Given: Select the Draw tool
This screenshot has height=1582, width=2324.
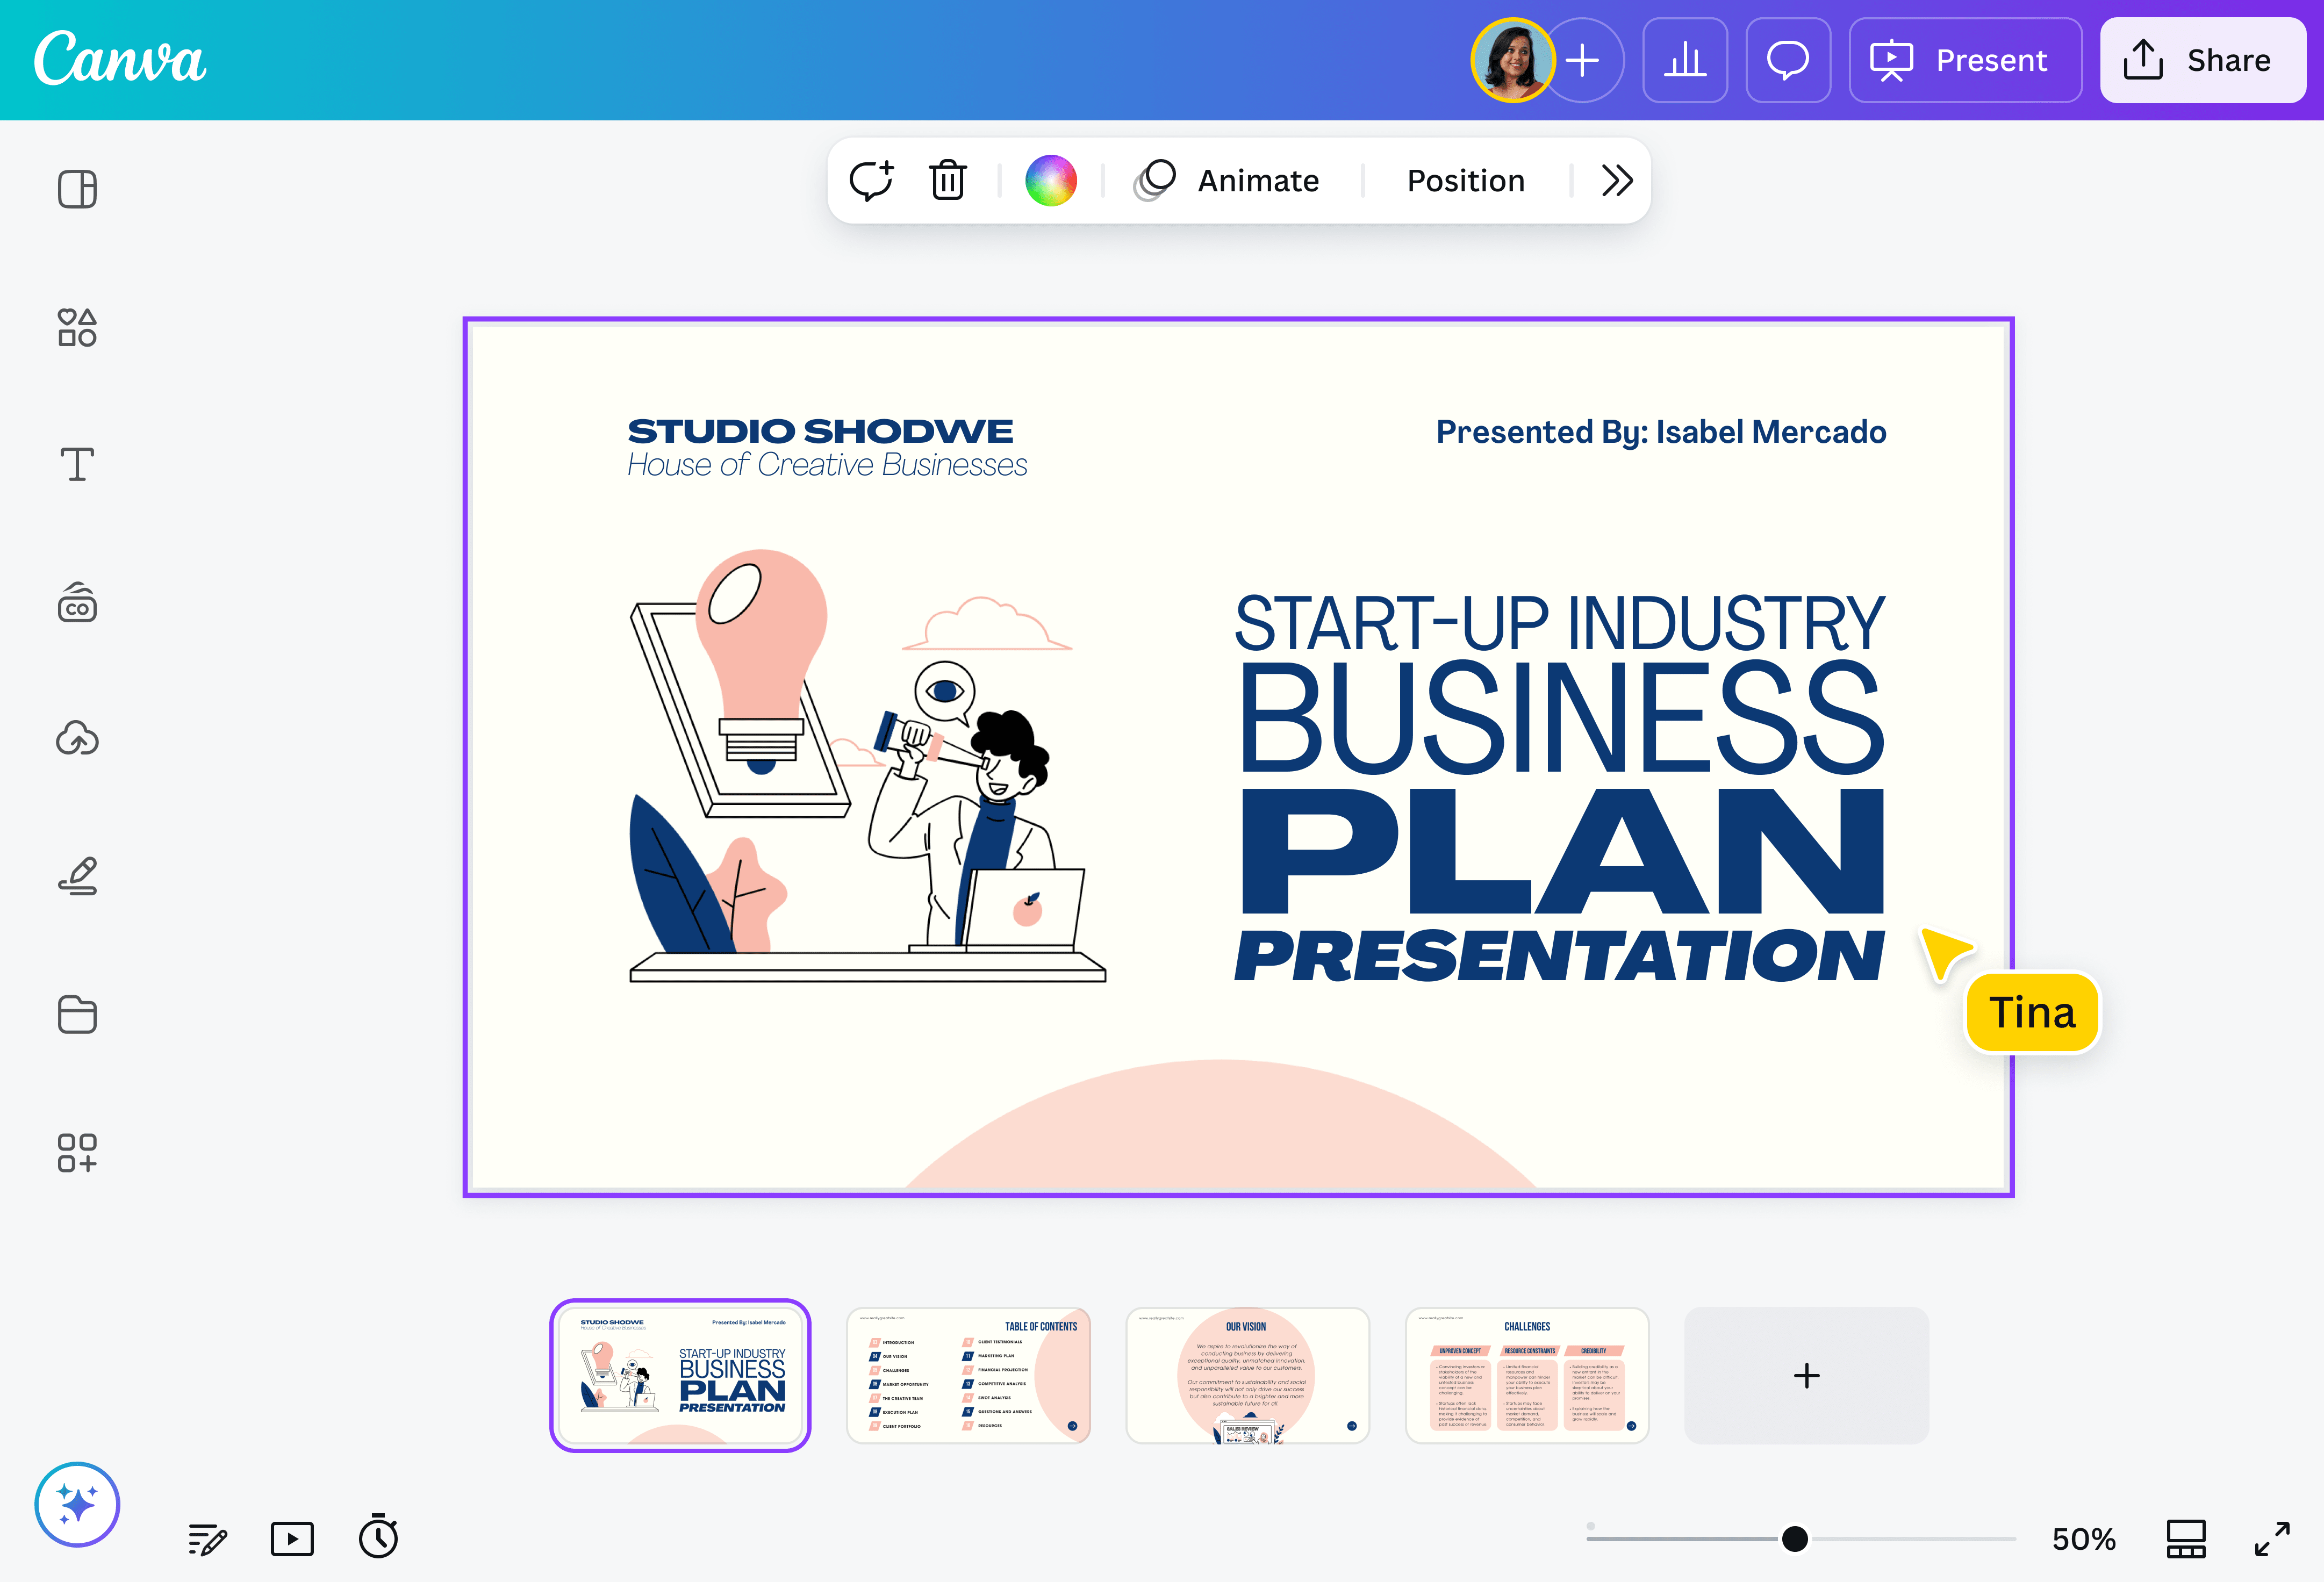Looking at the screenshot, I should tap(78, 876).
